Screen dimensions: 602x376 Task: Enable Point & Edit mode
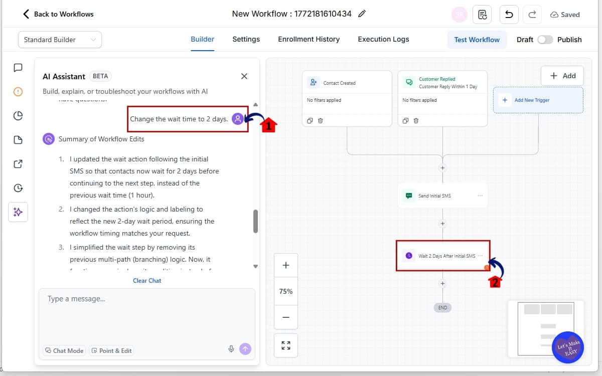pos(111,350)
